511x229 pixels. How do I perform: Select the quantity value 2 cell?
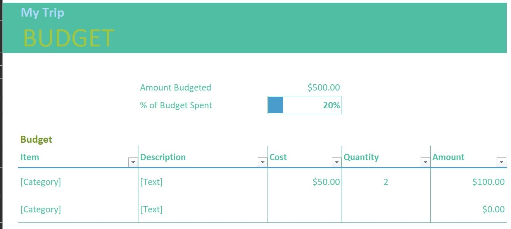point(386,182)
